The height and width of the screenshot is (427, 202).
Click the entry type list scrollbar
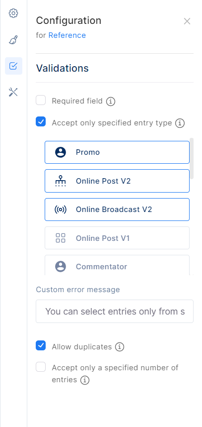point(192,158)
